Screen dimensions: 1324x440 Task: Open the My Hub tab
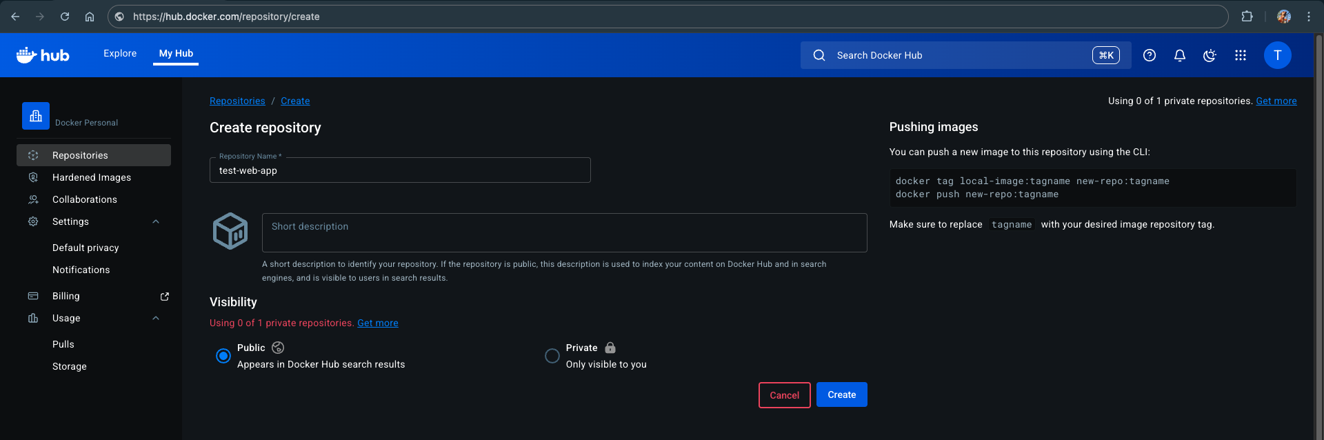point(176,53)
